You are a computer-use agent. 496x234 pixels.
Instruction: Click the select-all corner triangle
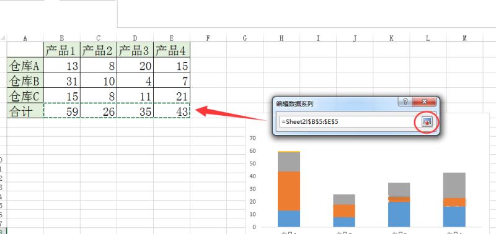3,38
